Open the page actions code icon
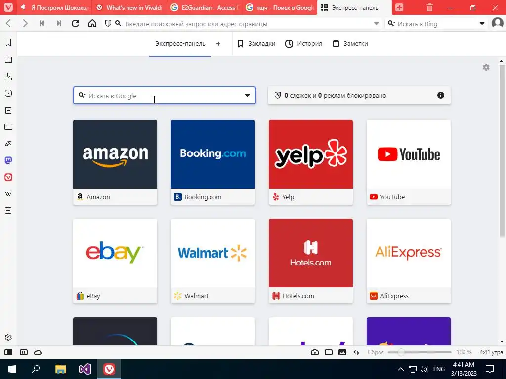 (356, 352)
